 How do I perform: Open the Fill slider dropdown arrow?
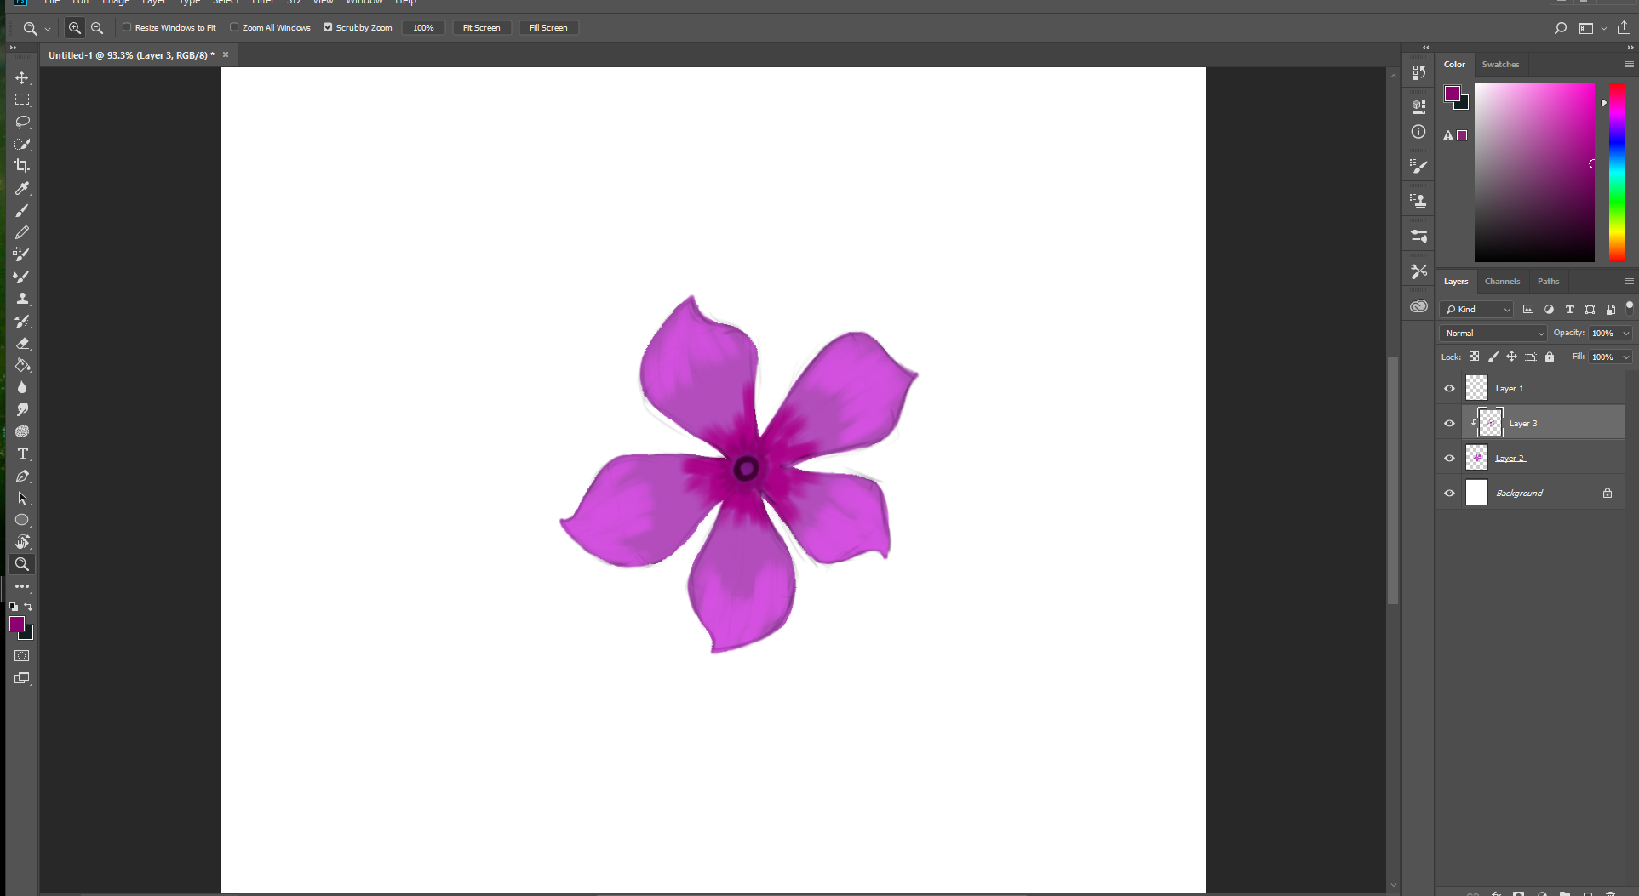[x=1626, y=357]
